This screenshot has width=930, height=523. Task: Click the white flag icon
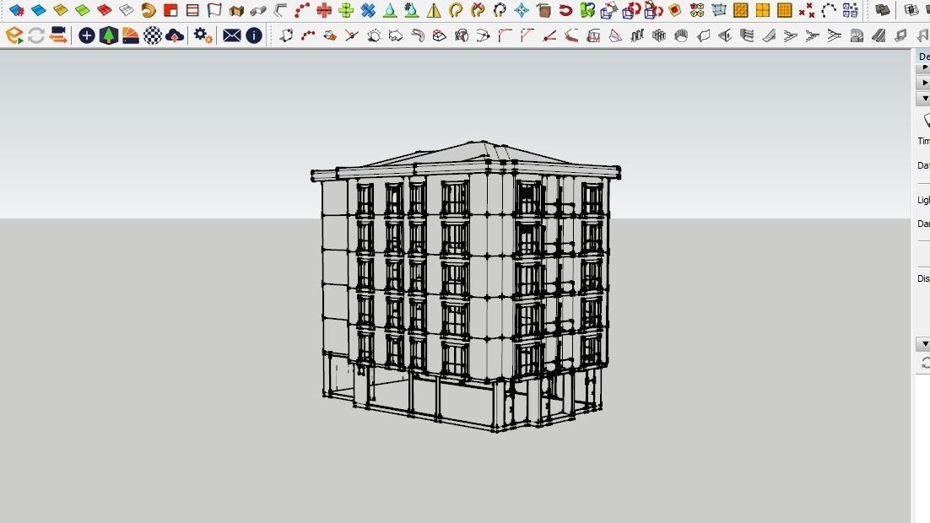pyautogui.click(x=214, y=10)
